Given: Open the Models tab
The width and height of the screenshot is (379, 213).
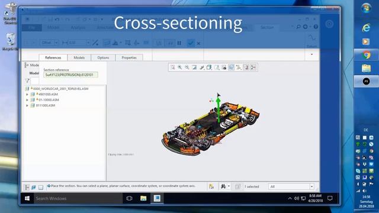Looking at the screenshot, I should point(79,57).
